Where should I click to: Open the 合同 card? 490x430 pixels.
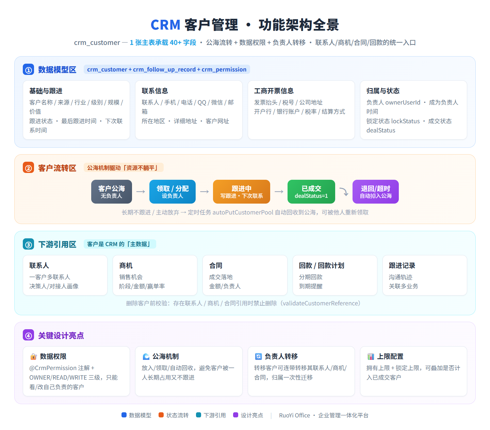click(x=245, y=275)
